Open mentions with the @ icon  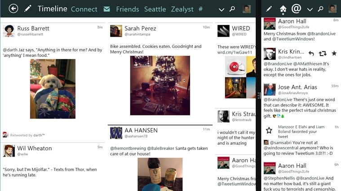(296, 8)
